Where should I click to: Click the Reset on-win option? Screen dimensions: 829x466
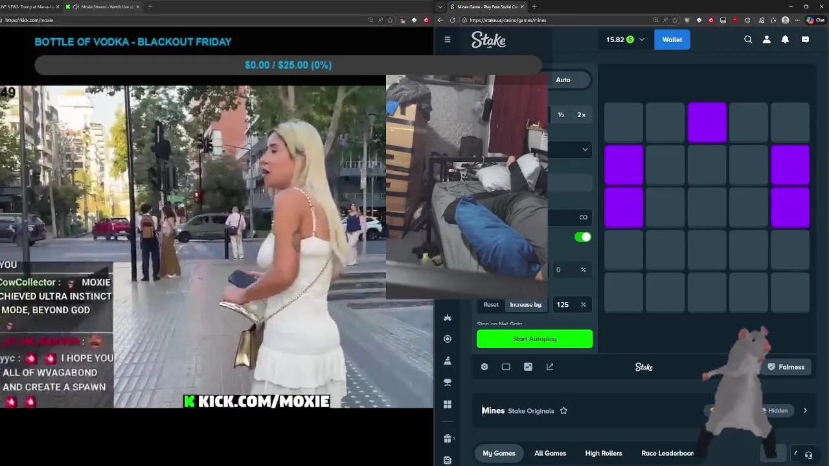[x=491, y=305]
